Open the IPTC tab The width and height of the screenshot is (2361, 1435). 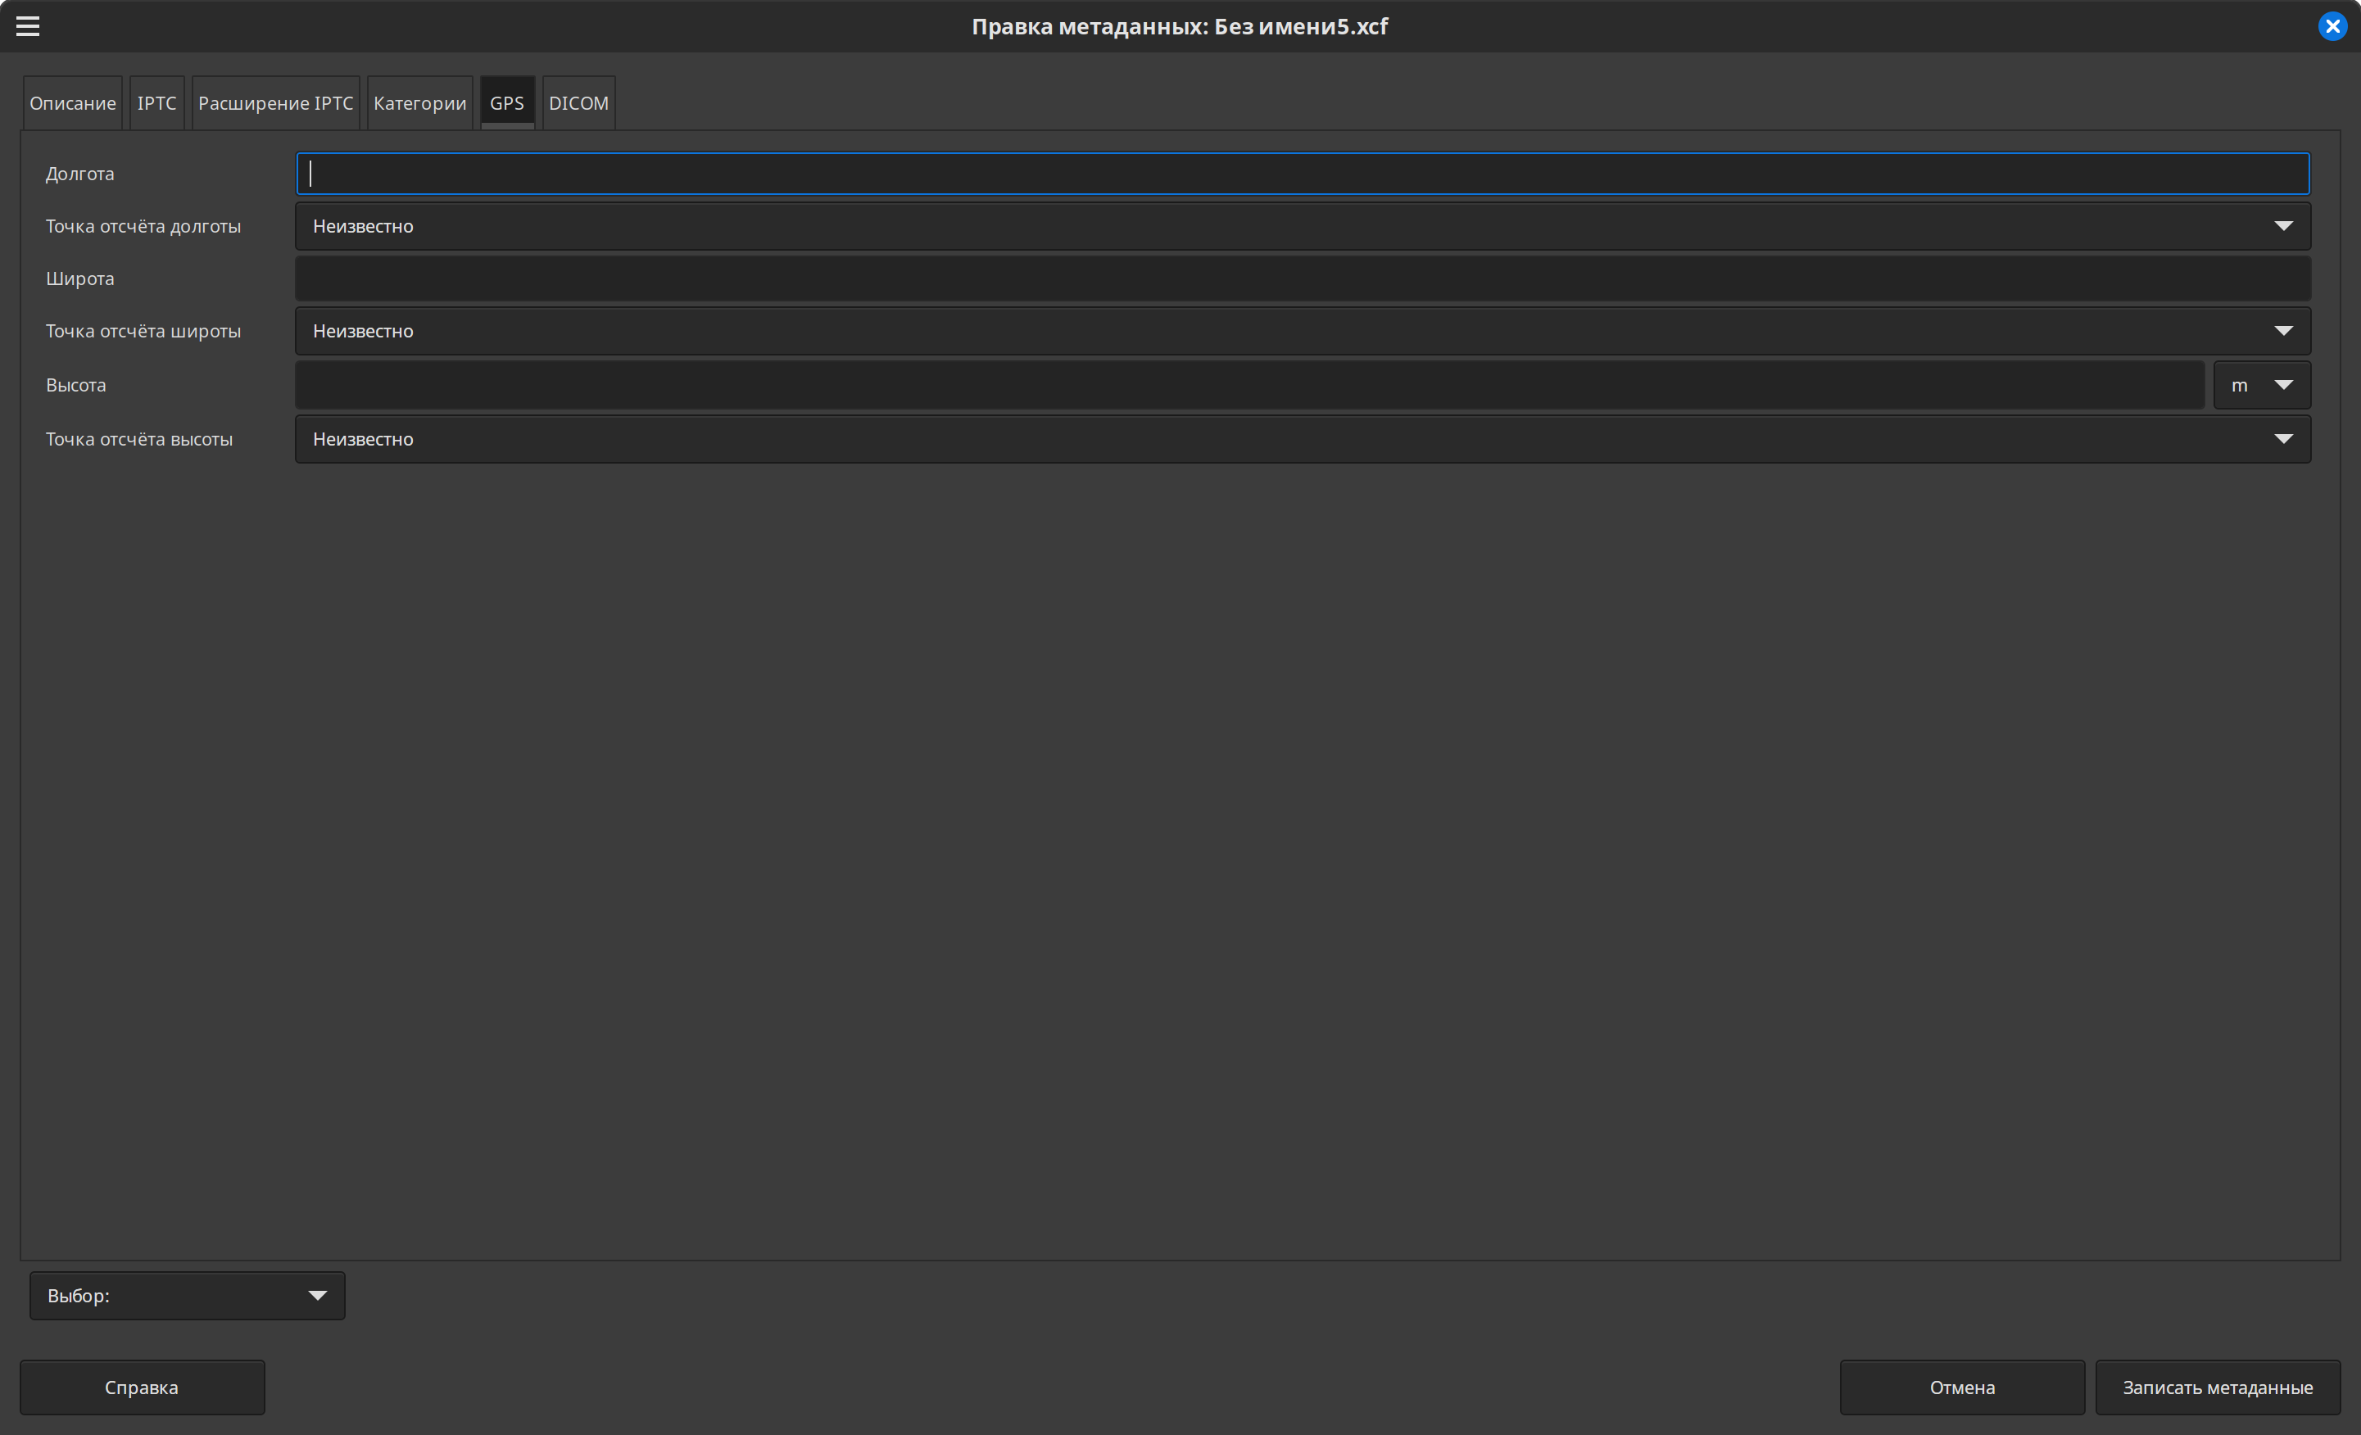point(156,103)
